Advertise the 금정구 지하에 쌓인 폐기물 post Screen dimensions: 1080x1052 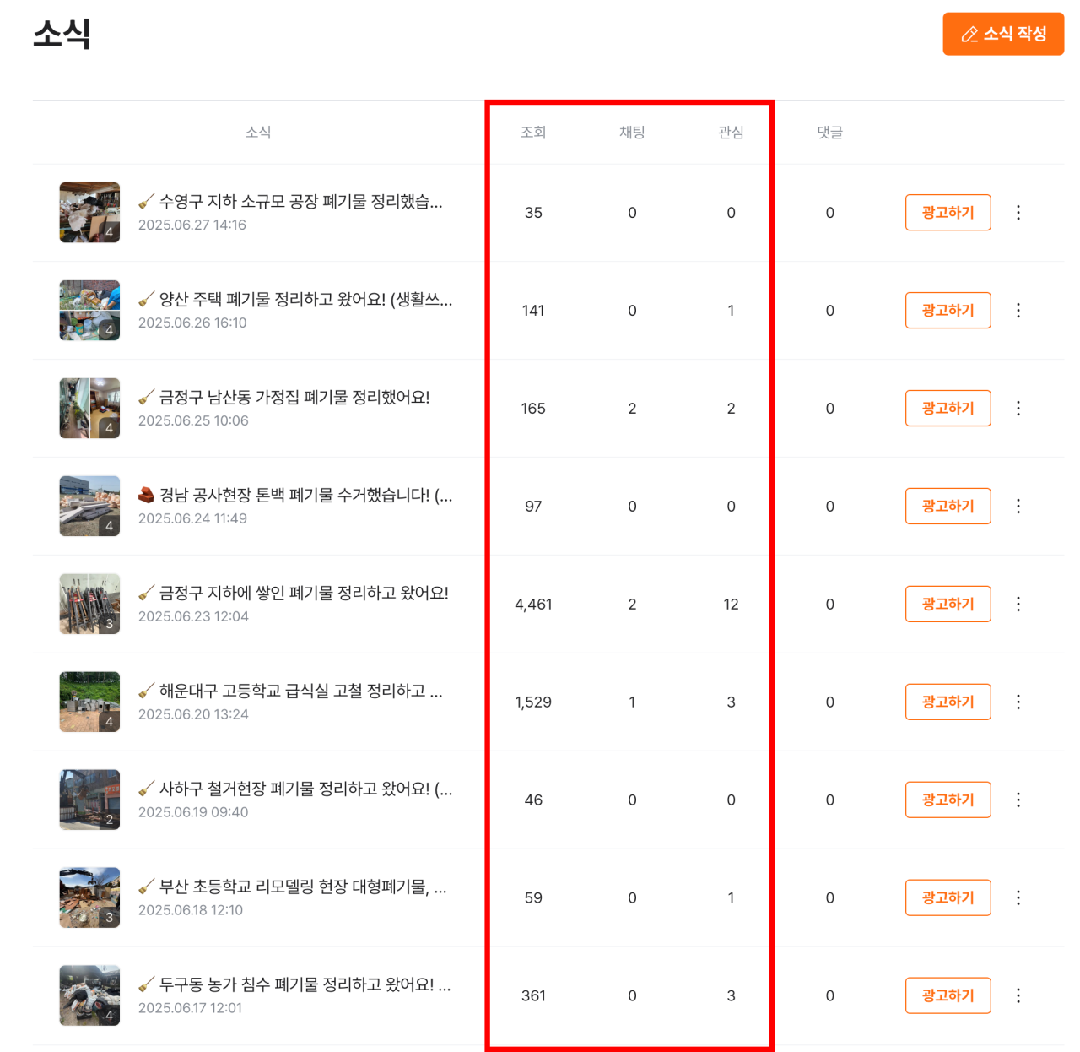pos(948,605)
